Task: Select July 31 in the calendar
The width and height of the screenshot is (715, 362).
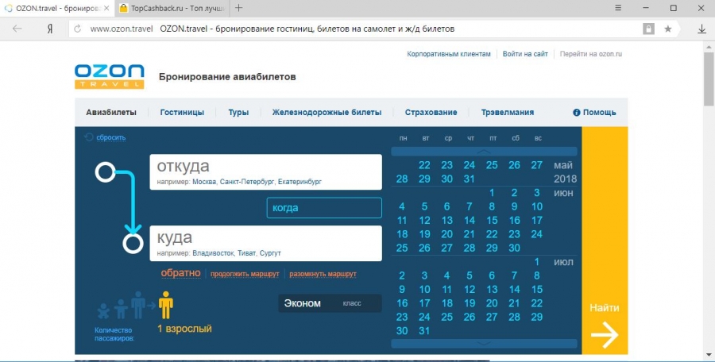Action: click(x=424, y=330)
